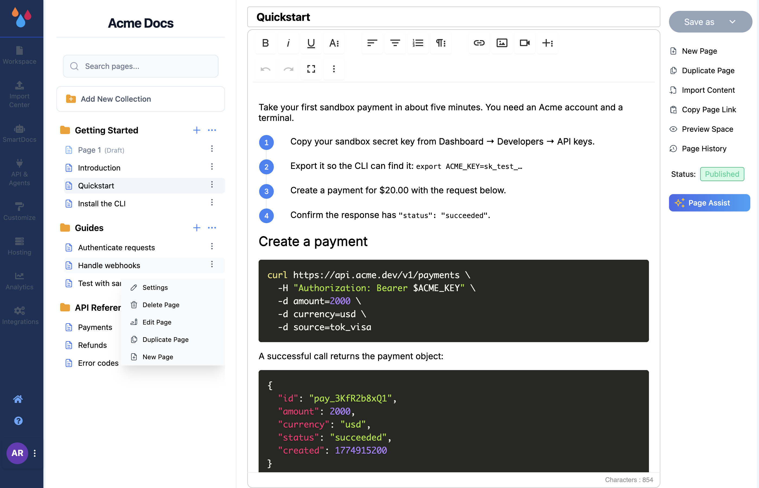Copy the page link

703,110
